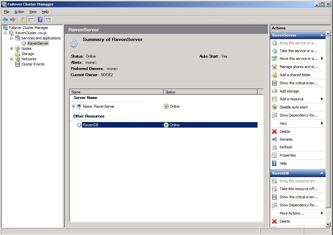333x235 pixels.
Task: Click the RavenServer gear icon in tree
Action: (23, 43)
